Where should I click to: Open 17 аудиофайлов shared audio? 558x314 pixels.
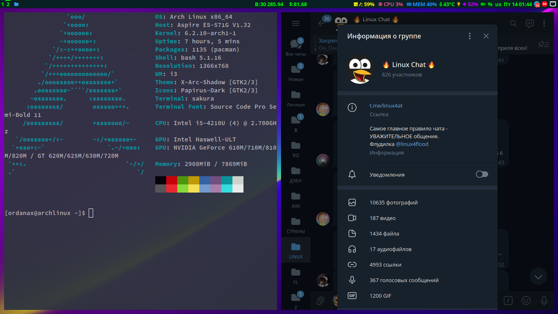coord(417,249)
